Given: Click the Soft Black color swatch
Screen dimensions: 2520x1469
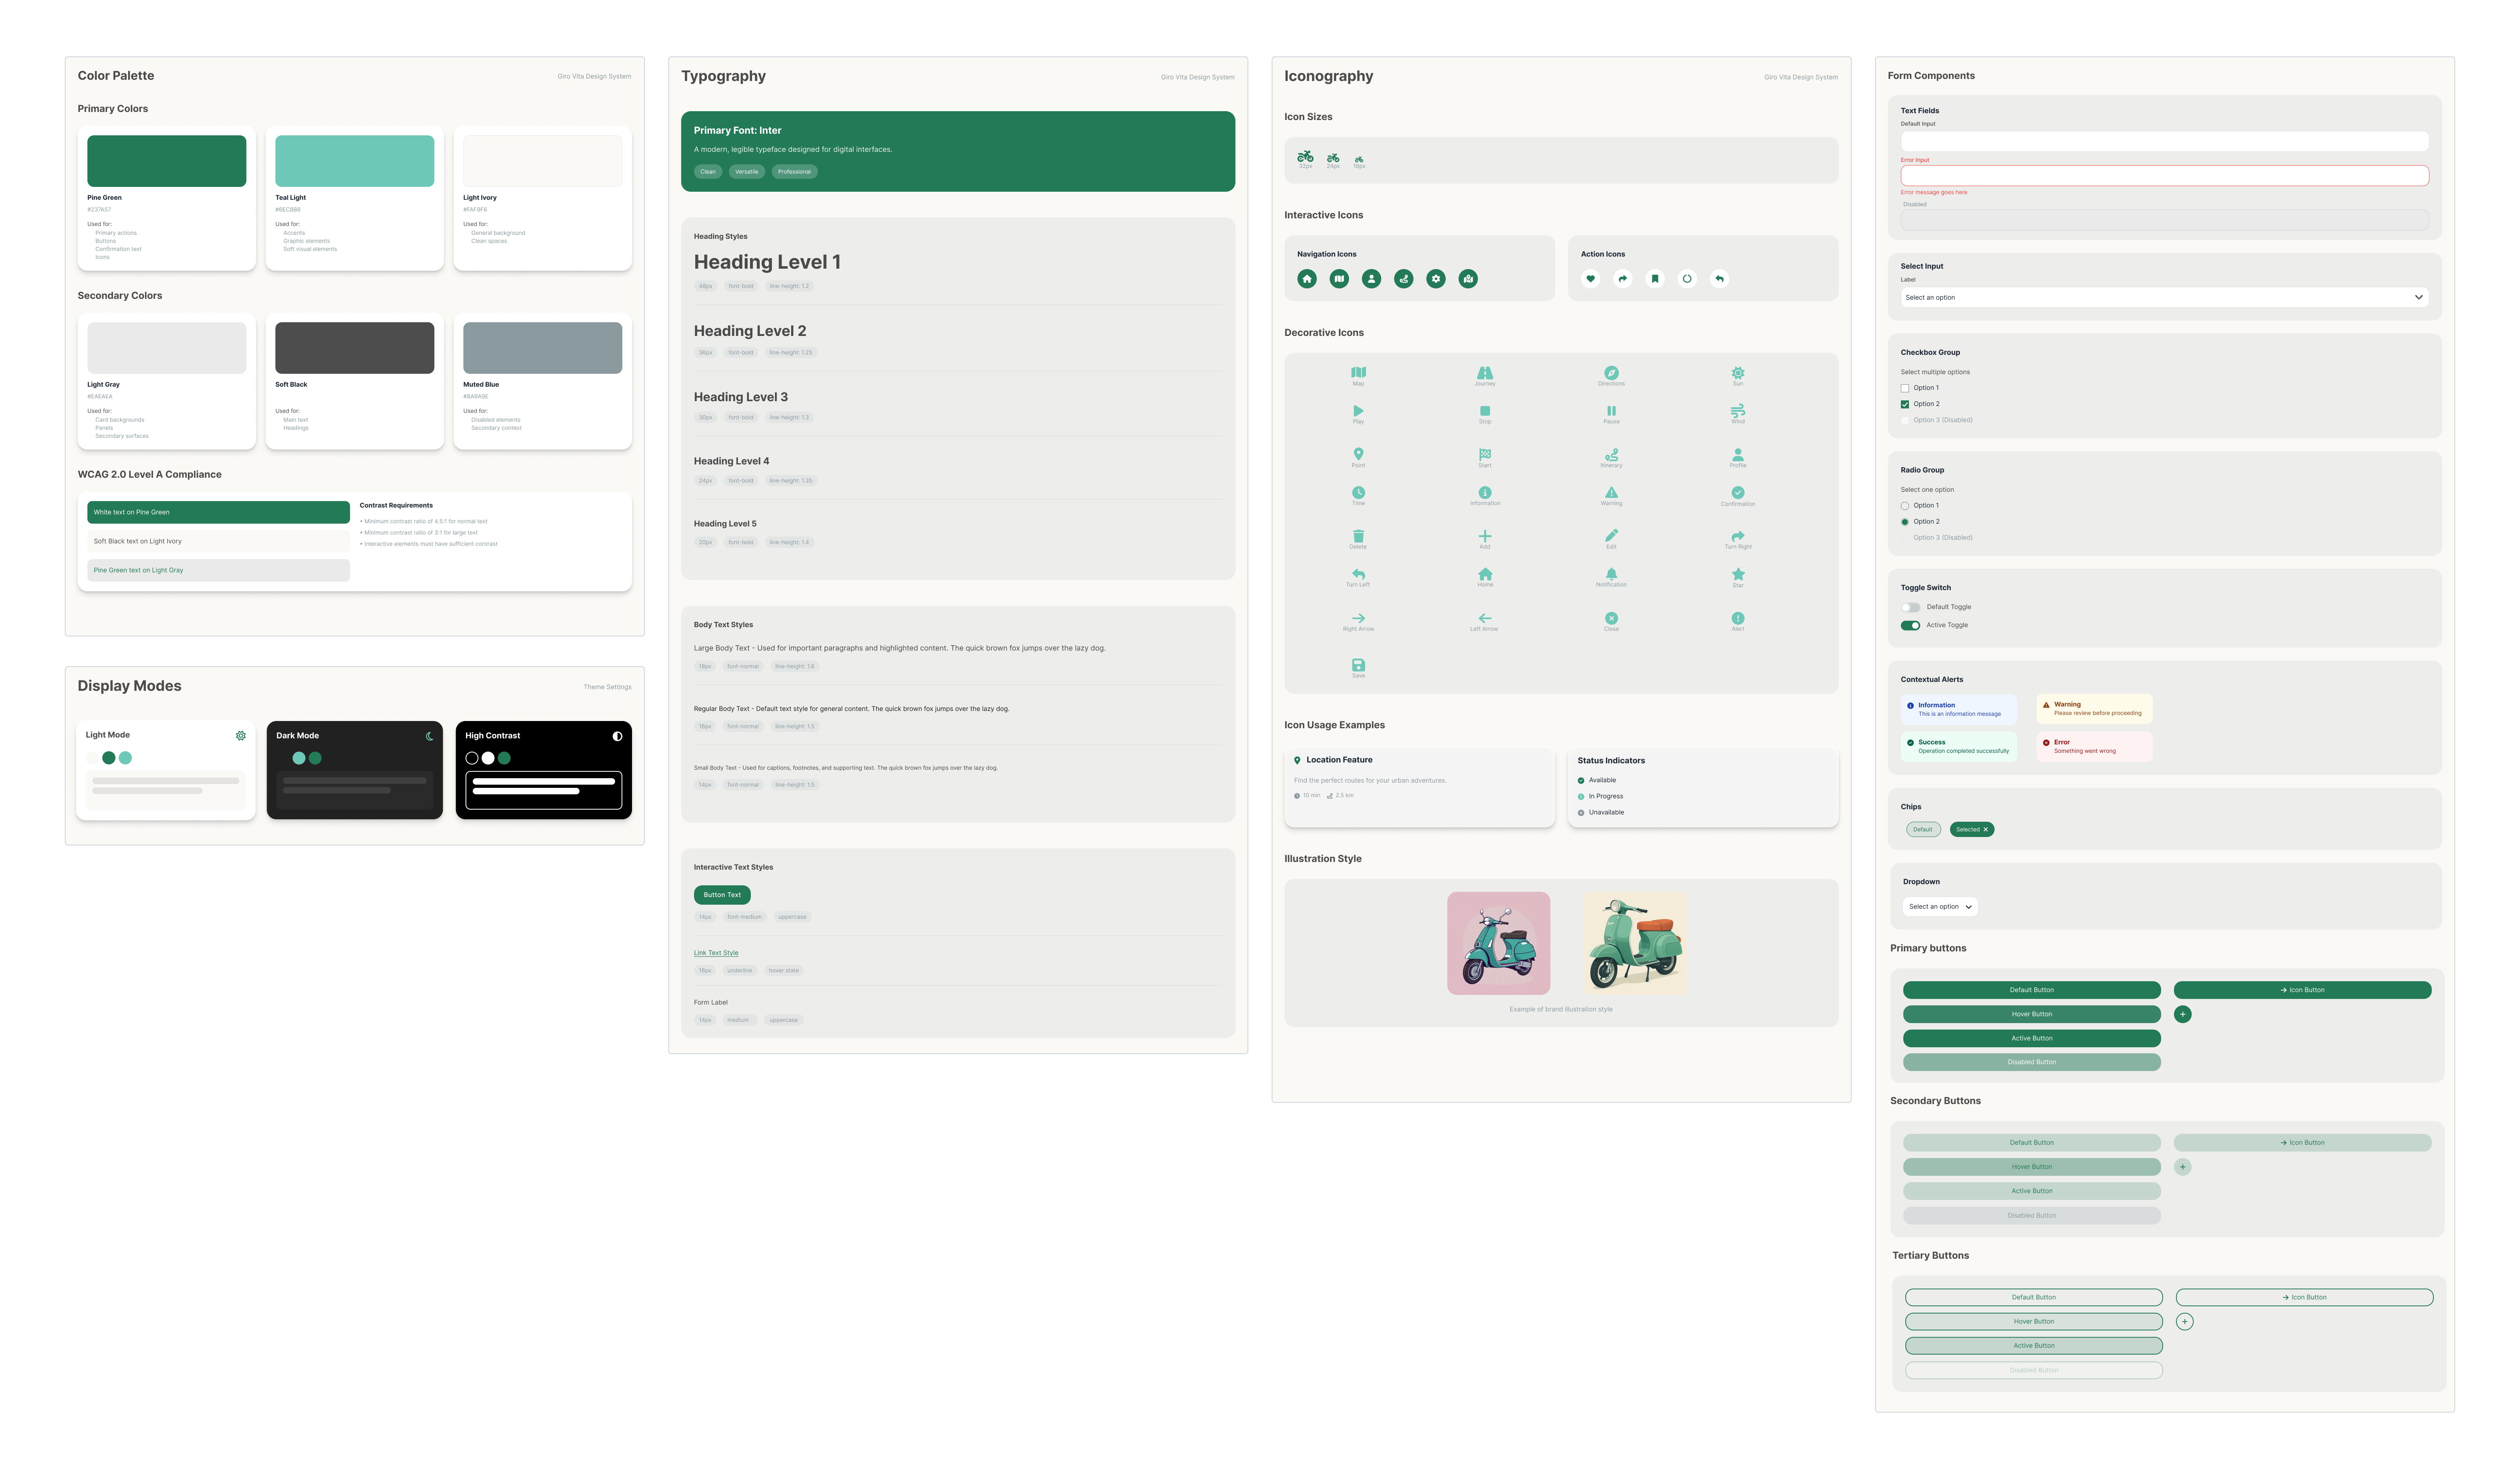Looking at the screenshot, I should click(x=355, y=348).
